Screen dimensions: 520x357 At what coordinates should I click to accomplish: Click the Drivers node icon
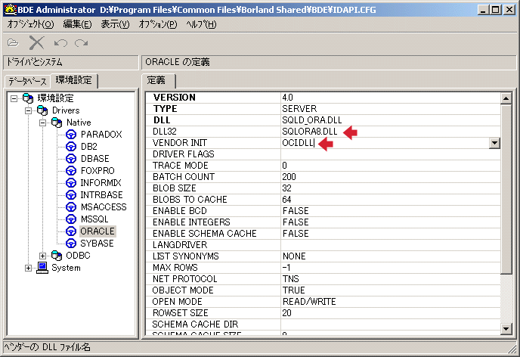(42, 110)
